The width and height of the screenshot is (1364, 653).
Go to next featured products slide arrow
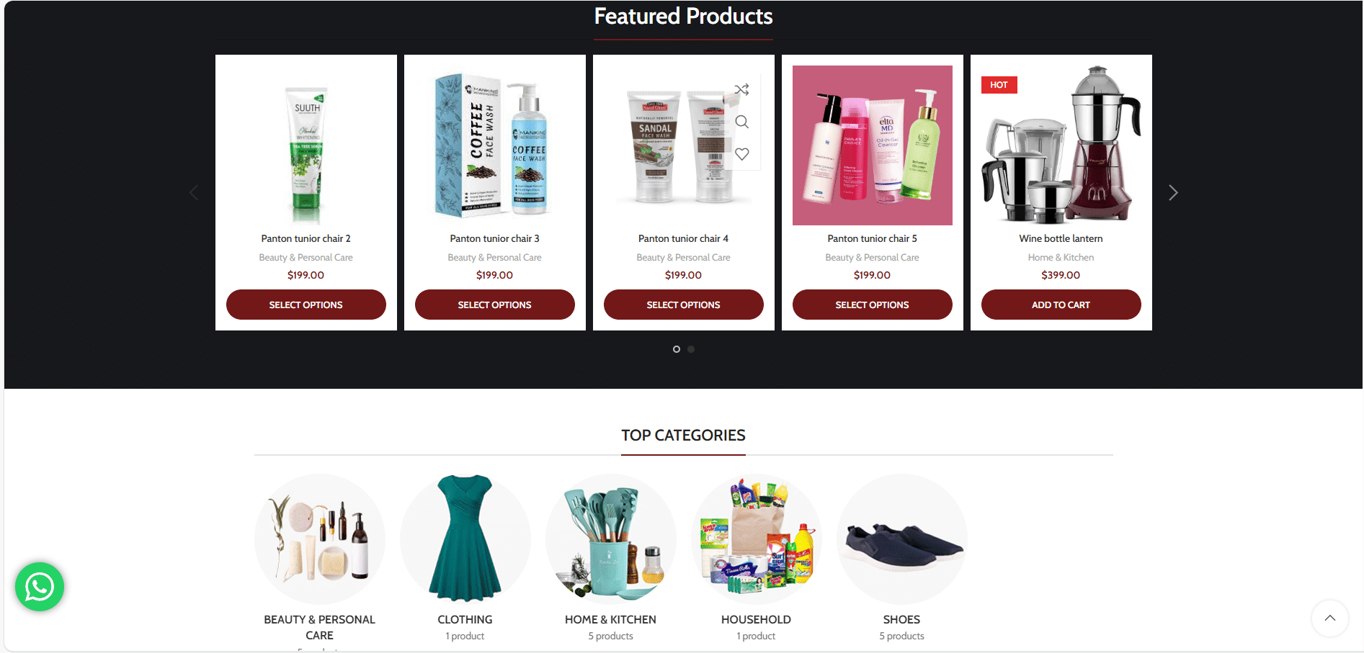[x=1173, y=192]
